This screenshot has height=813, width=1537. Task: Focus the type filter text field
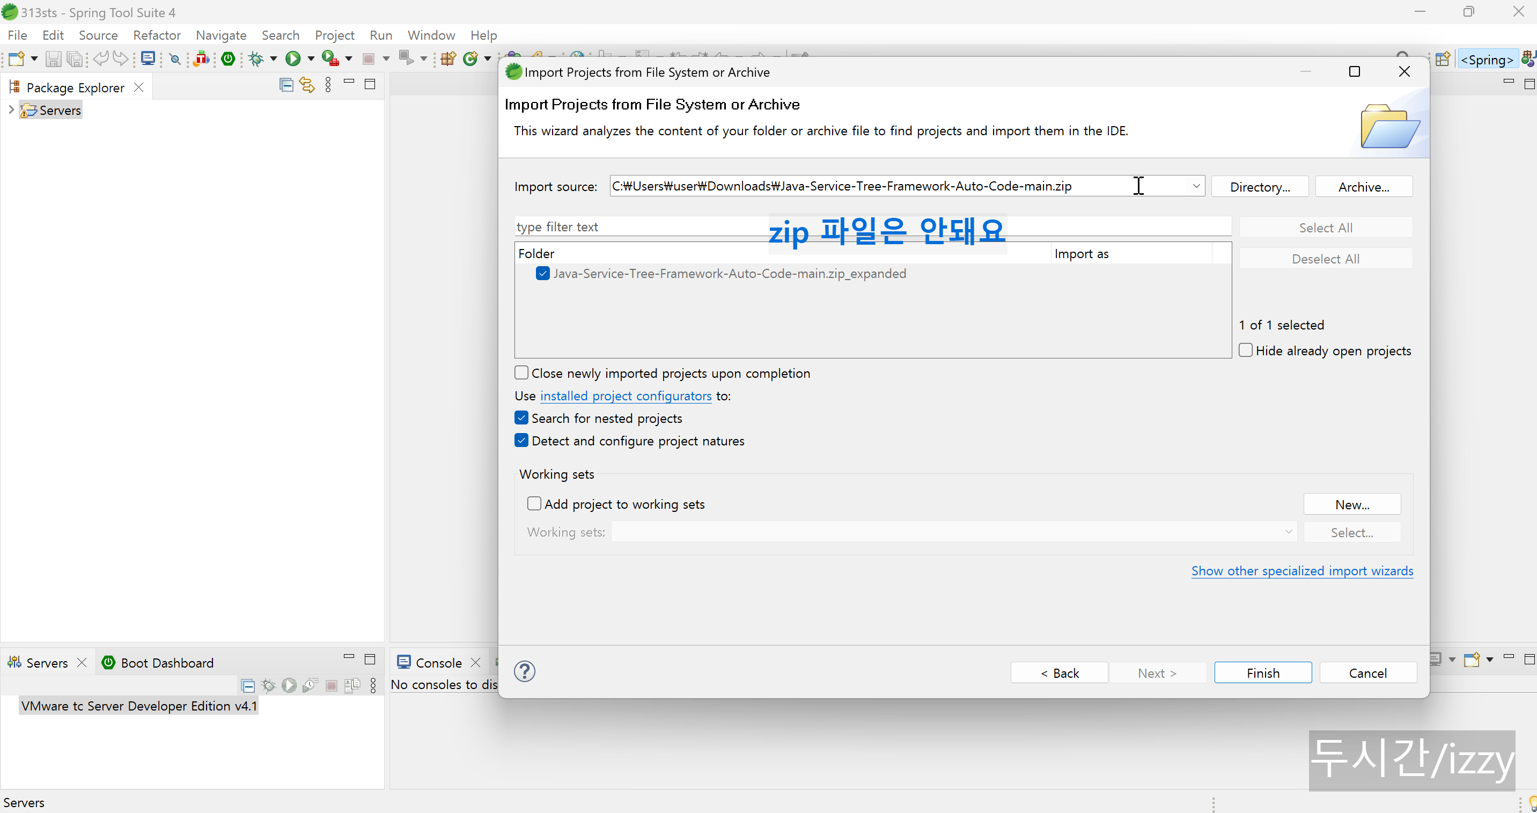coord(872,227)
